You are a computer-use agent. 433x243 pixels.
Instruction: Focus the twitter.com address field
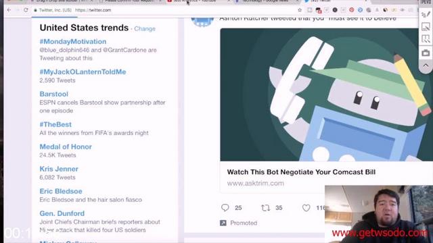[x=166, y=10]
